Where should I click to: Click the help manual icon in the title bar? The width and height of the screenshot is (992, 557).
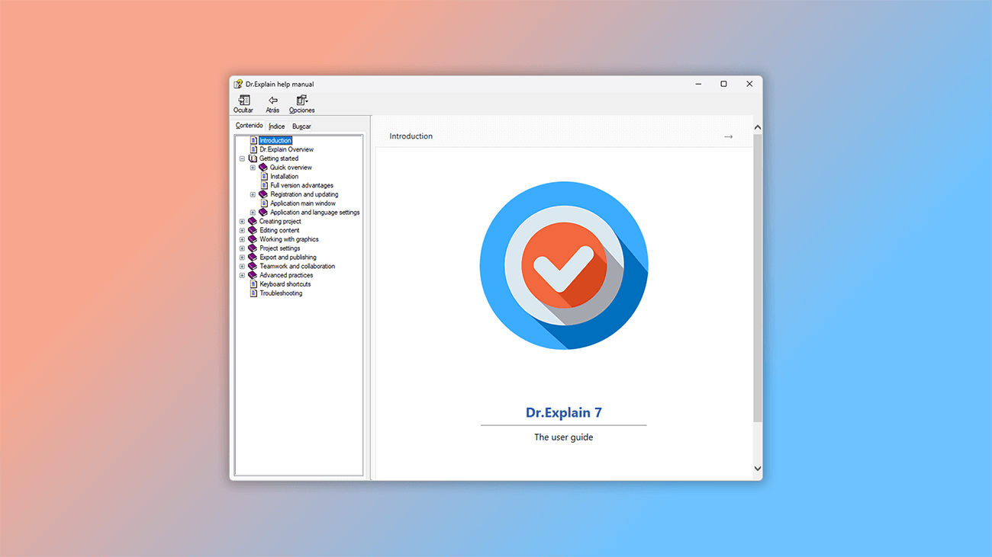point(238,84)
